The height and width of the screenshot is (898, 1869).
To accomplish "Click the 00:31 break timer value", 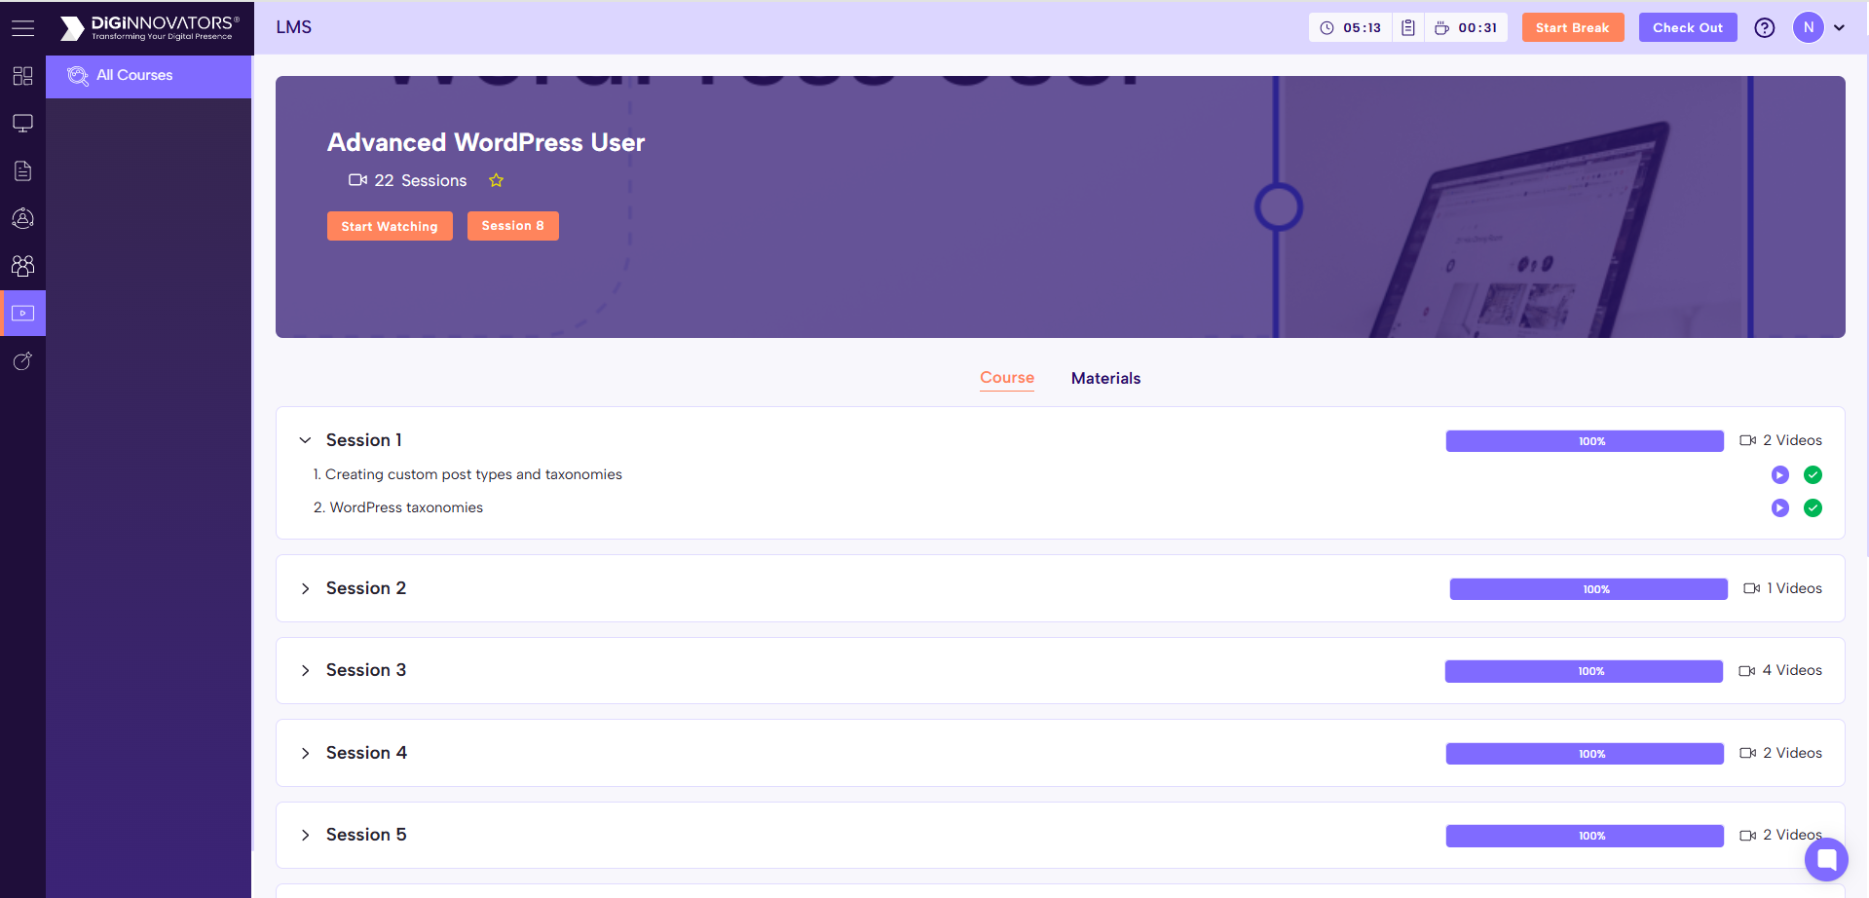I will [x=1477, y=28].
